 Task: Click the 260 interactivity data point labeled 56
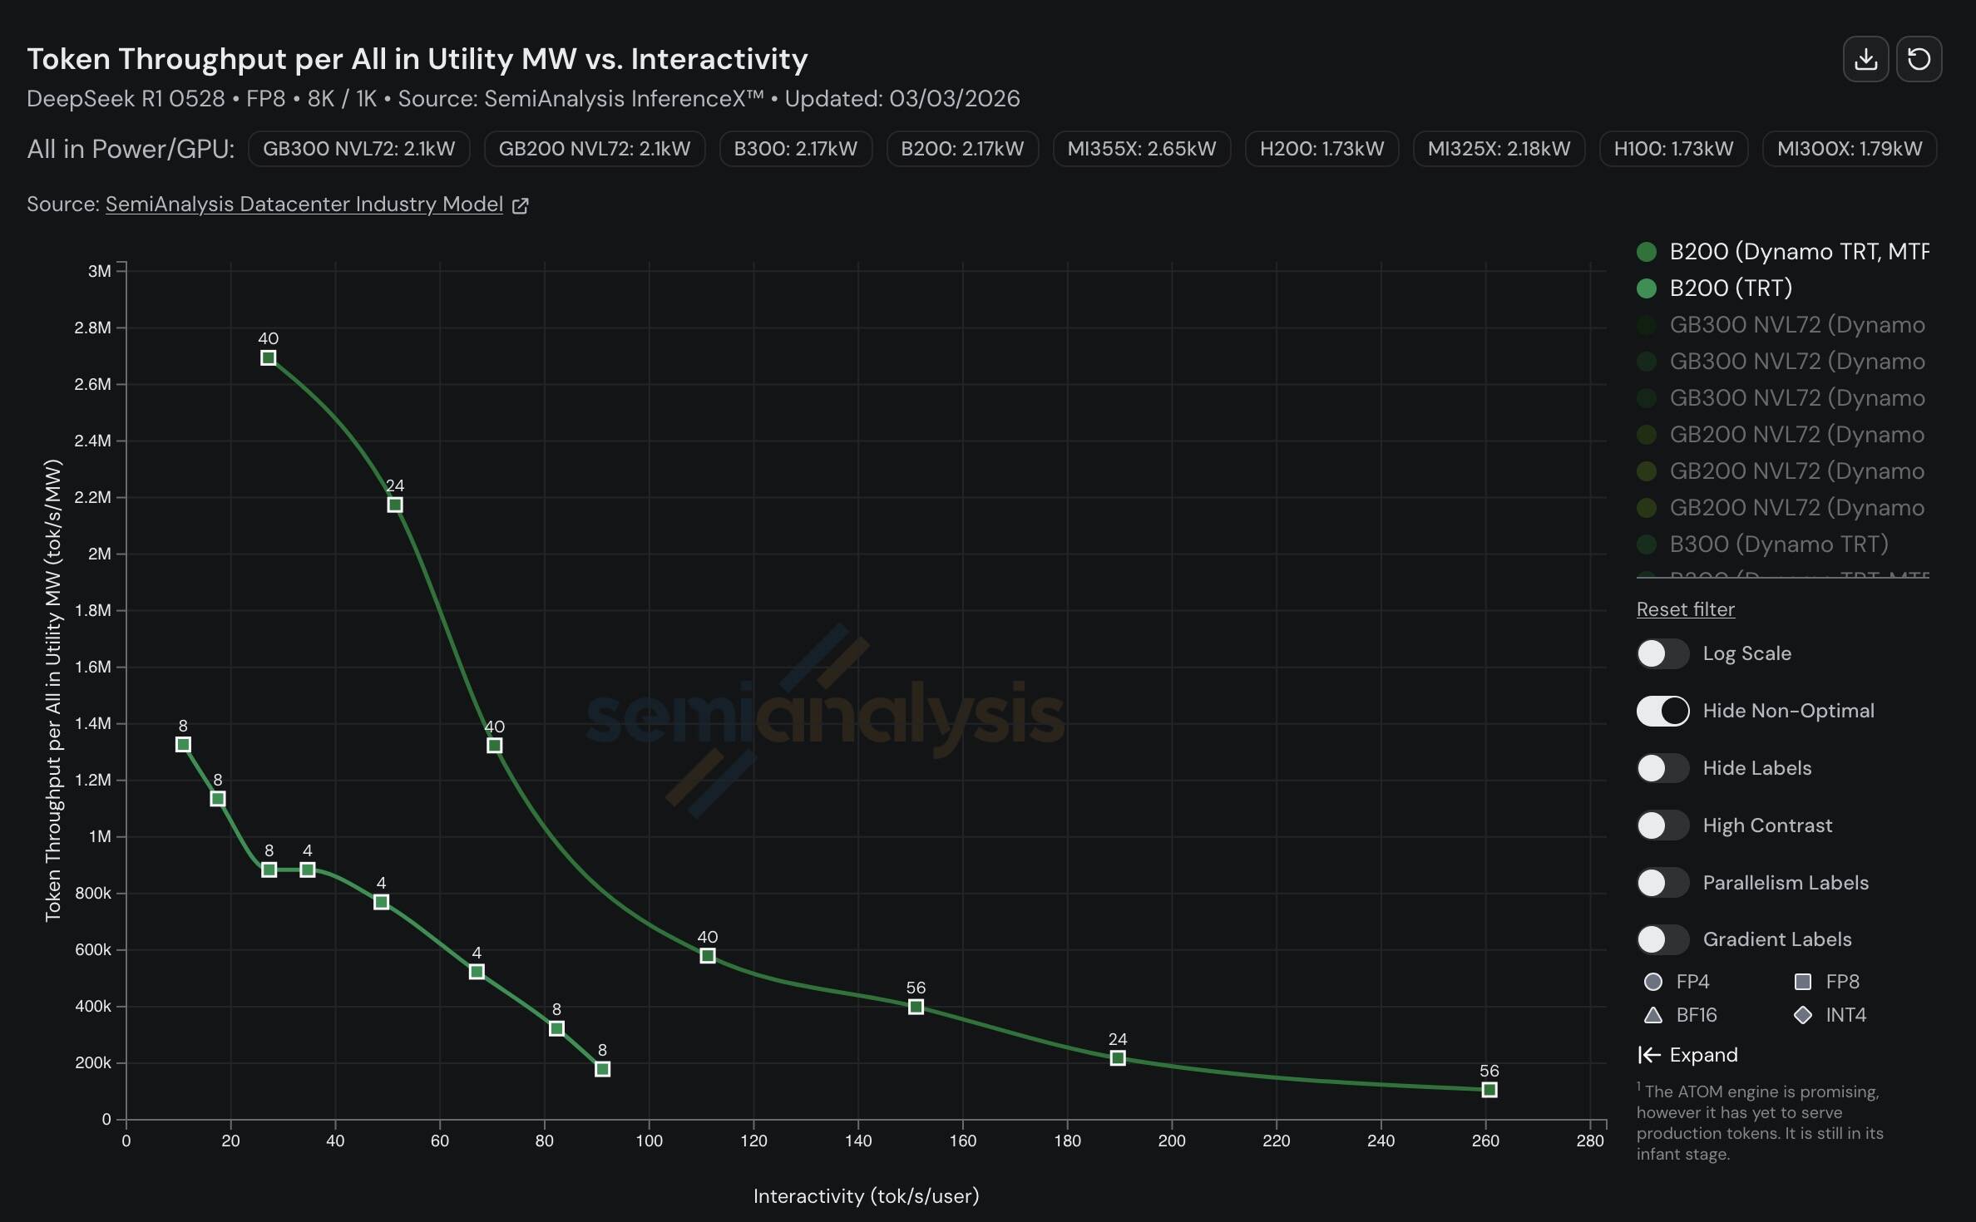1489,1090
